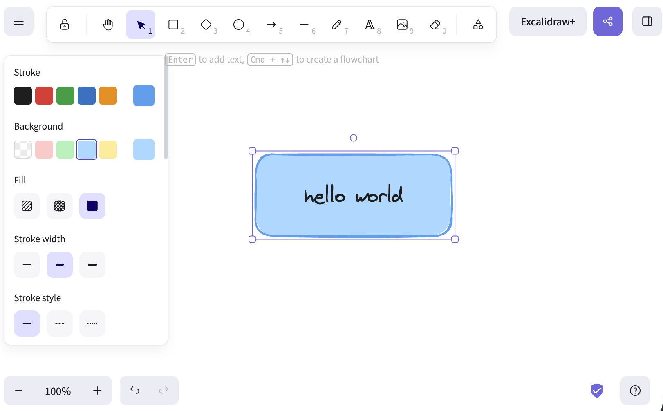Image resolution: width=663 pixels, height=411 pixels.
Task: Open the hamburger main menu
Action: click(18, 21)
